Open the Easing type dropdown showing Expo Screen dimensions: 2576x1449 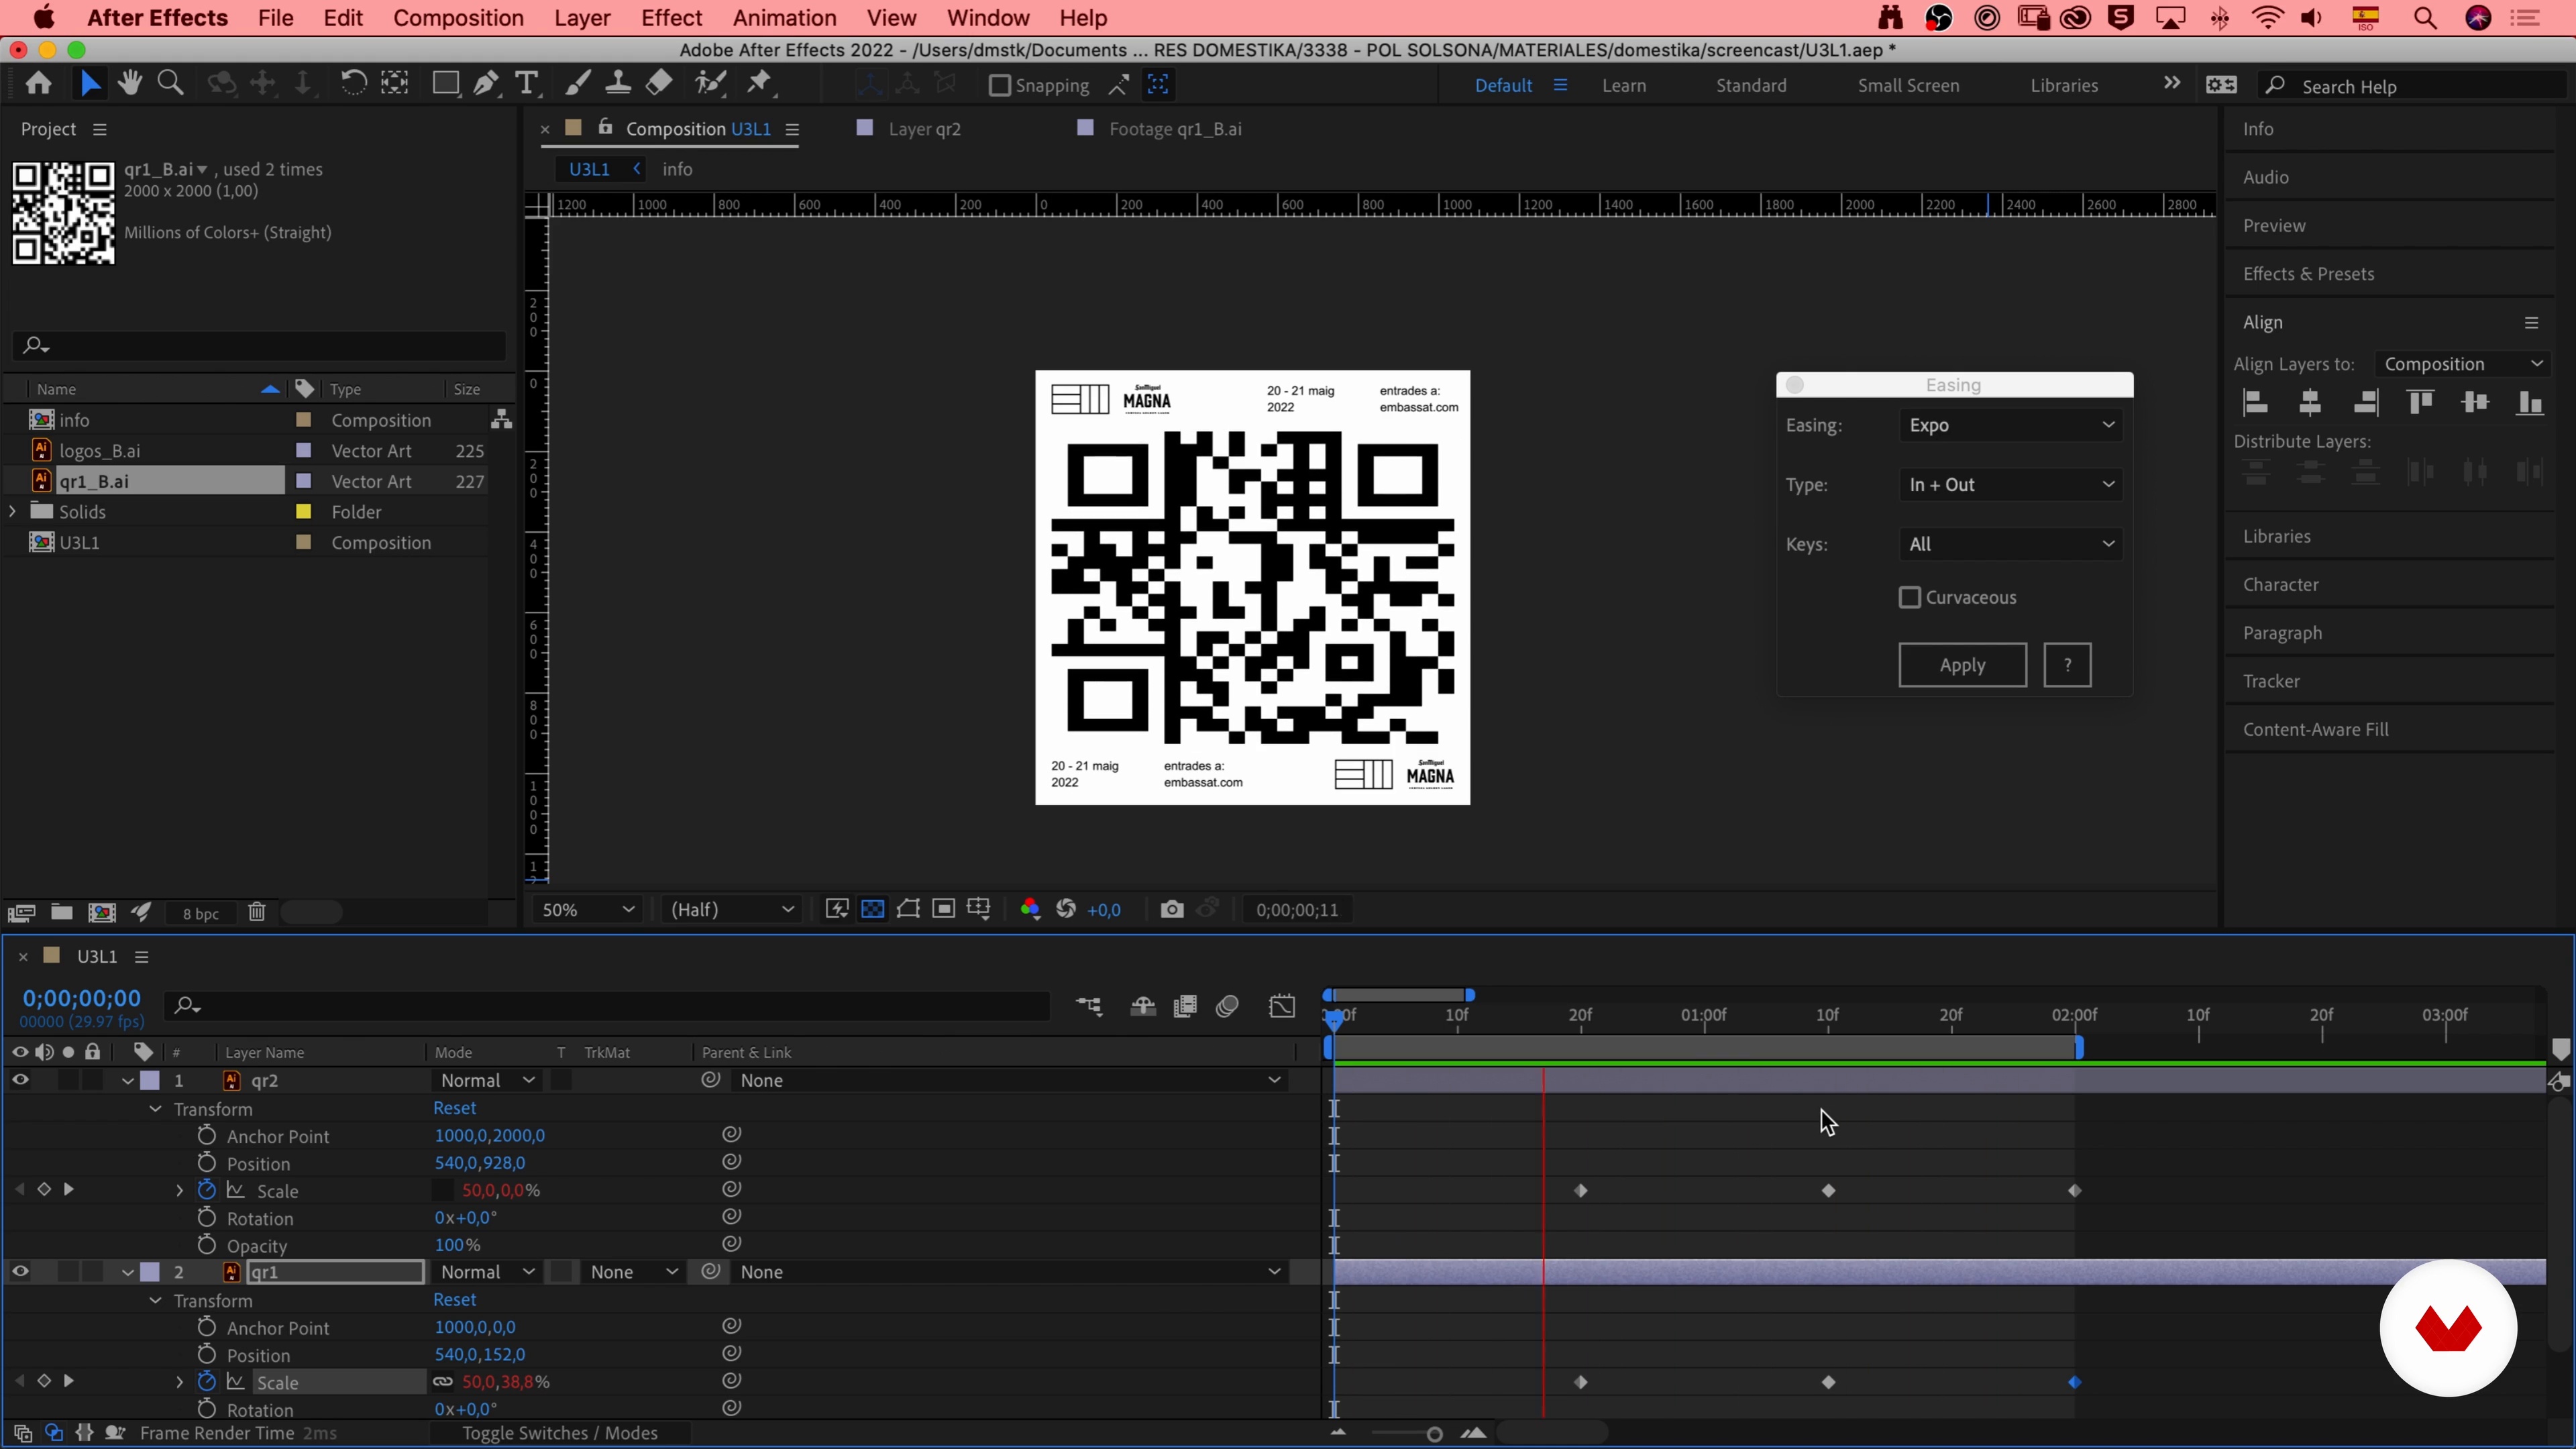pyautogui.click(x=2010, y=425)
